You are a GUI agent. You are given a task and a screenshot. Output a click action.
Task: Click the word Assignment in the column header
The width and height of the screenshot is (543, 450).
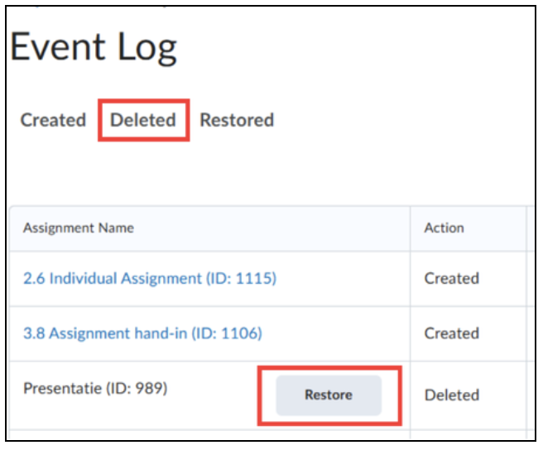[x=59, y=228]
